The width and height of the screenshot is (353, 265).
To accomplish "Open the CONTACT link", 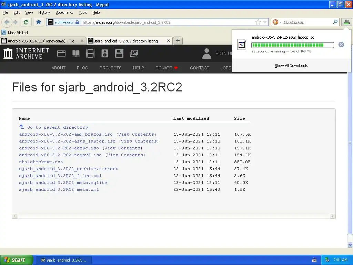I will point(200,68).
